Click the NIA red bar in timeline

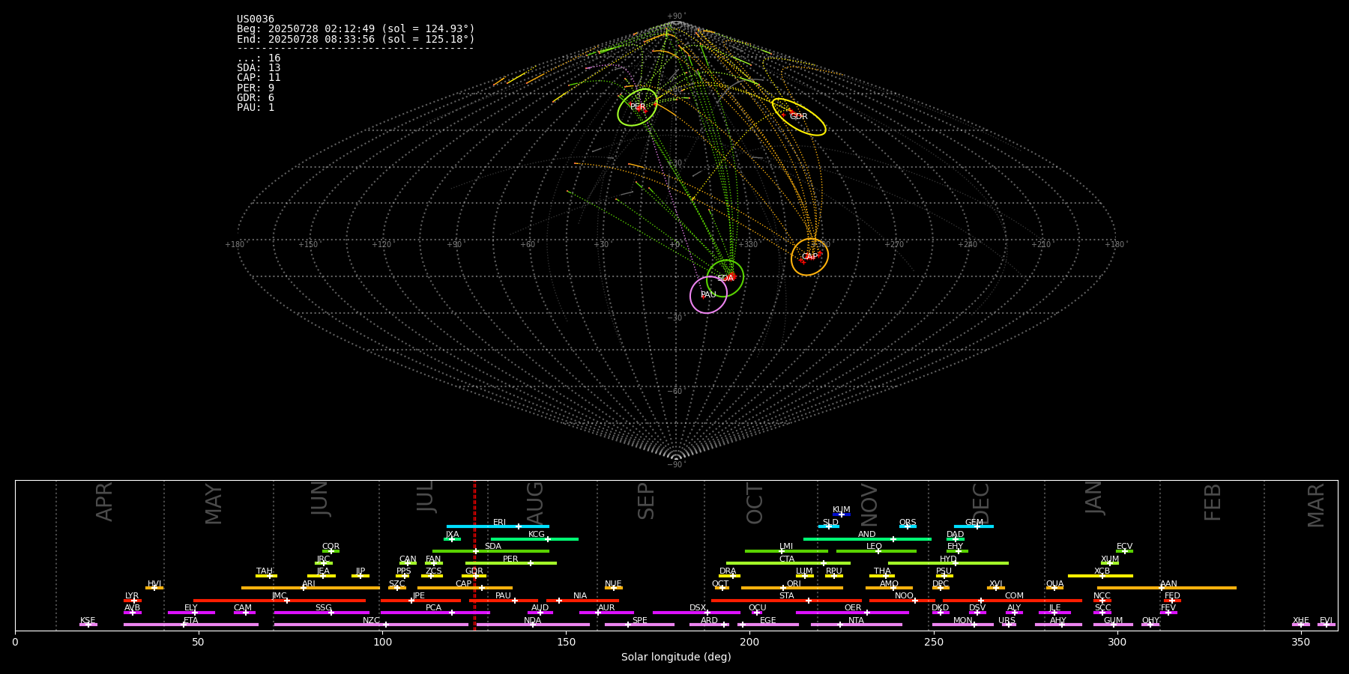point(582,600)
